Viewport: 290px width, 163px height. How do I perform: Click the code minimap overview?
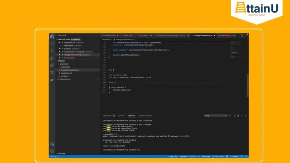238,50
